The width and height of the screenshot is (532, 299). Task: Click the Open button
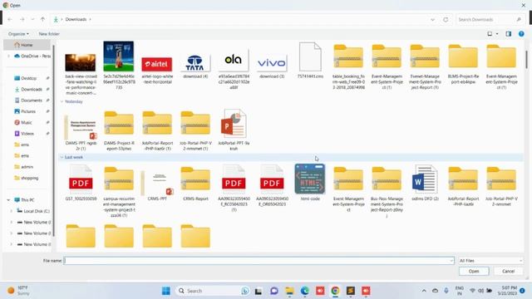coord(474,272)
